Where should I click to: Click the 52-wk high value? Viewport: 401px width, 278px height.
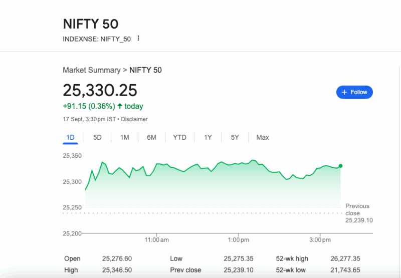click(x=346, y=259)
